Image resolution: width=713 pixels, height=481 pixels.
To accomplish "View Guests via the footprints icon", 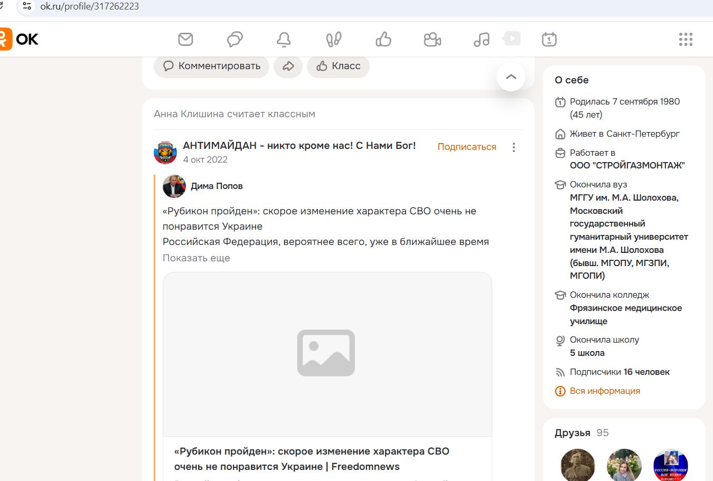I will tap(333, 39).
